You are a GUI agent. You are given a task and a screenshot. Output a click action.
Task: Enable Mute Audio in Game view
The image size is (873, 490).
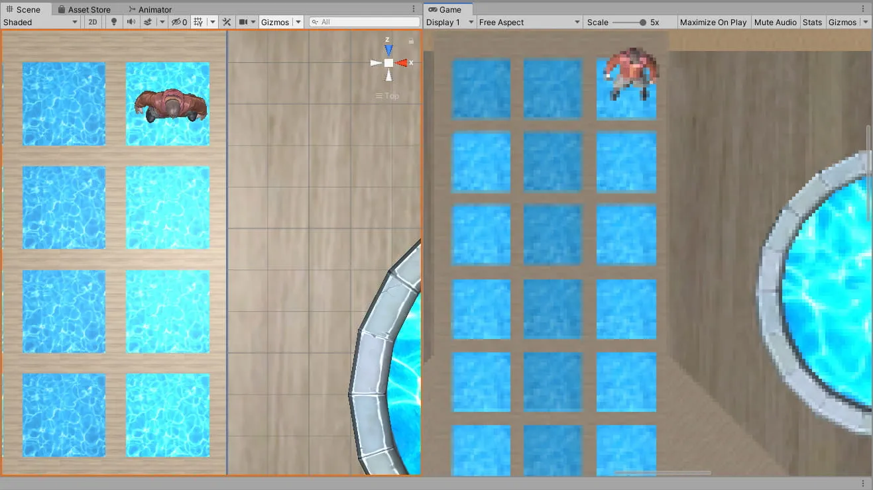[x=775, y=22]
